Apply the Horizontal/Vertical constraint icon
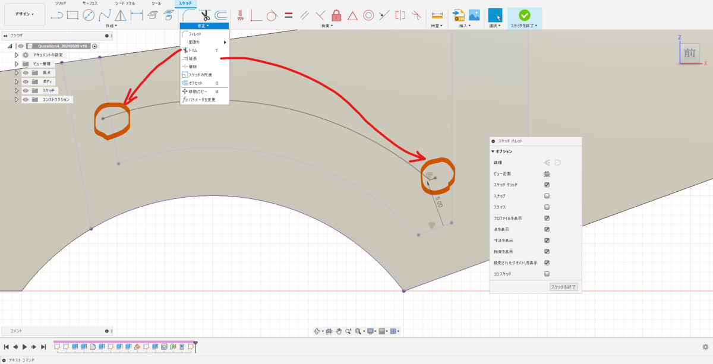 [x=241, y=15]
